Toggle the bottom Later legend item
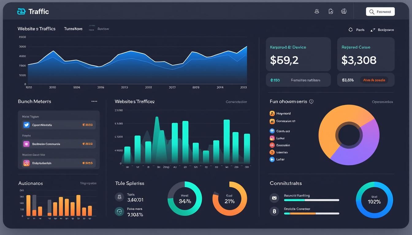The image size is (412, 235). (x=277, y=159)
